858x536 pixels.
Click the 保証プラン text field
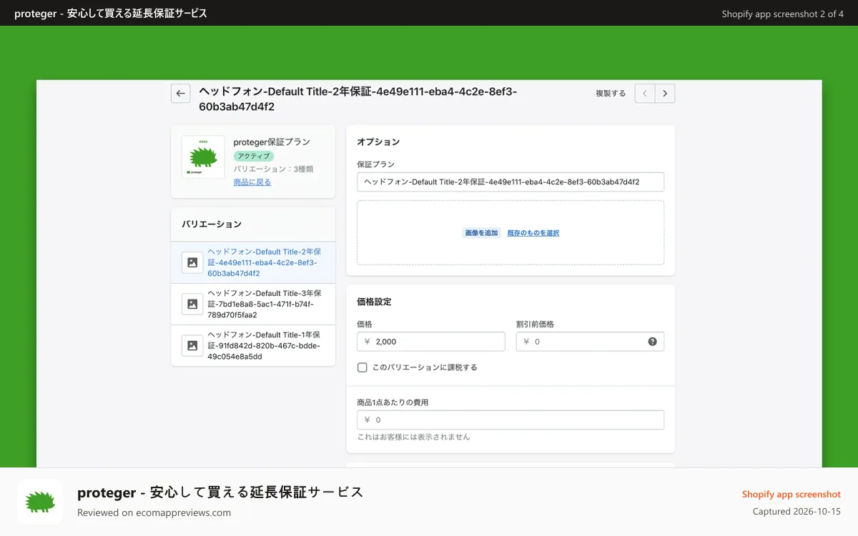pyautogui.click(x=511, y=182)
